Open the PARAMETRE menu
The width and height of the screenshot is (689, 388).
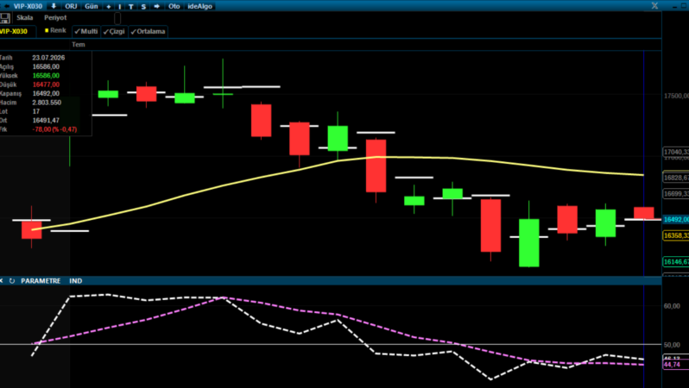41,281
